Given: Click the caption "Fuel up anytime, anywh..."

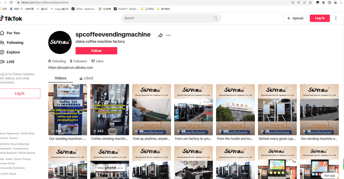Looking at the screenshot, I should [x=151, y=139].
